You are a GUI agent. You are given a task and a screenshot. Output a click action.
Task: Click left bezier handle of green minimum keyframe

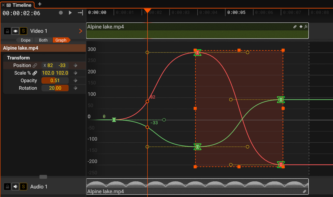tap(147, 147)
